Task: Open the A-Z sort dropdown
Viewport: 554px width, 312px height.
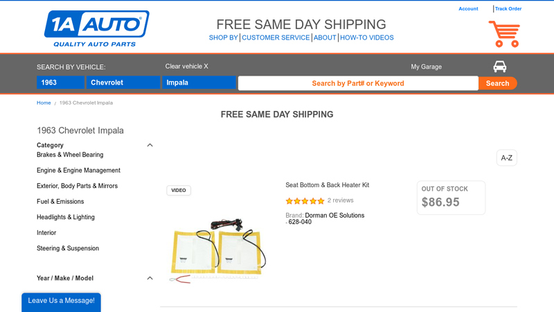Action: [506, 158]
